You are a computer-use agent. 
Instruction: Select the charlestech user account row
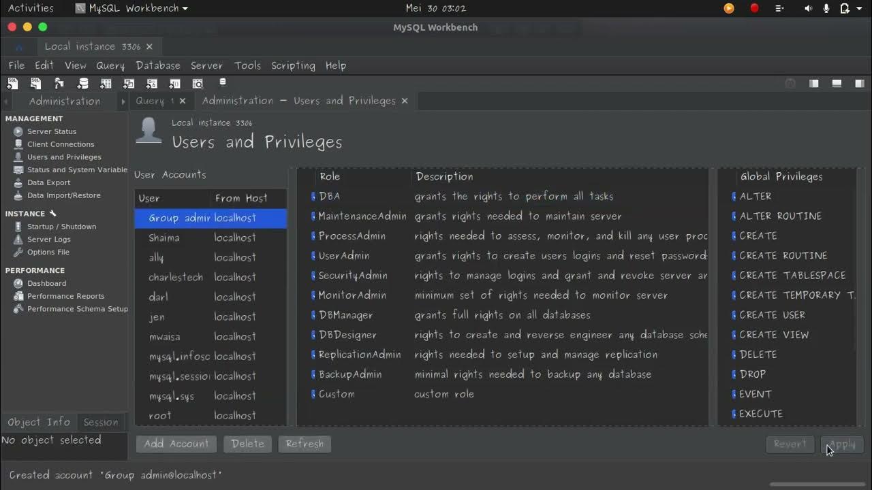(x=211, y=277)
